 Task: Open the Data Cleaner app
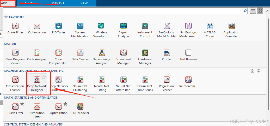(x=80, y=55)
